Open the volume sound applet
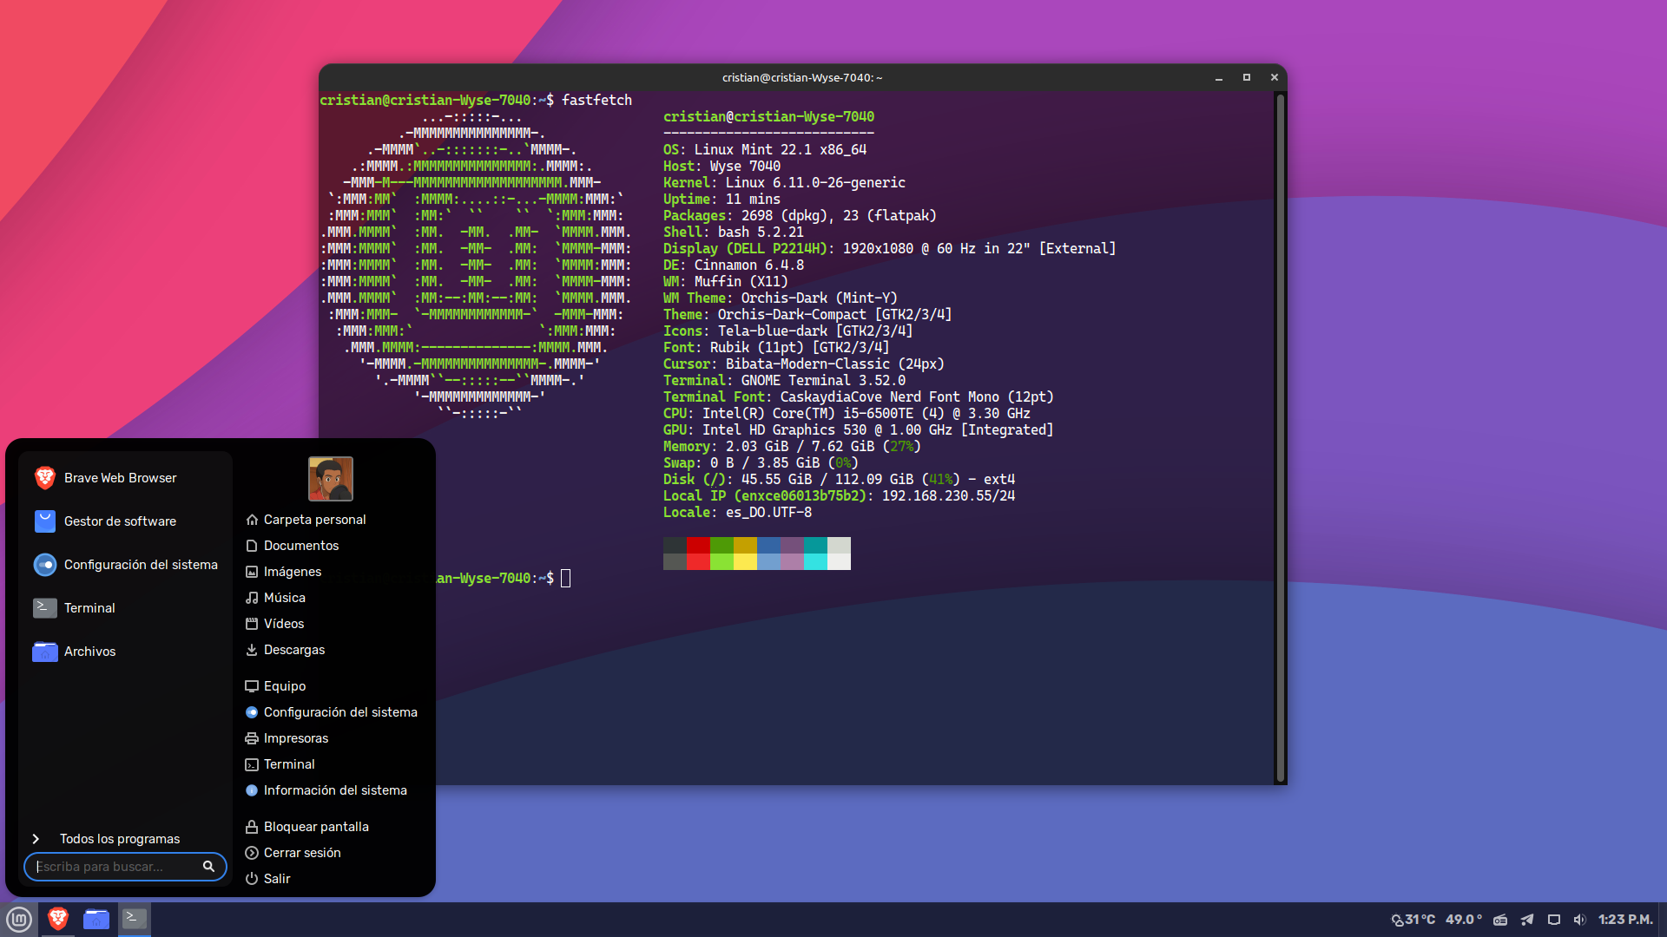Viewport: 1667px width, 937px height. 1579,920
